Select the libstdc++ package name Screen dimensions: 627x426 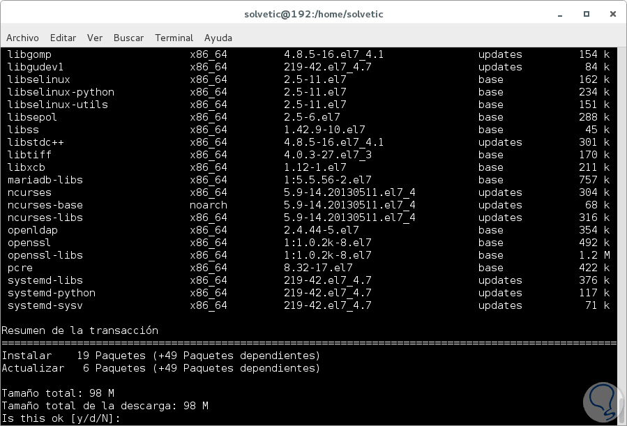tap(35, 142)
